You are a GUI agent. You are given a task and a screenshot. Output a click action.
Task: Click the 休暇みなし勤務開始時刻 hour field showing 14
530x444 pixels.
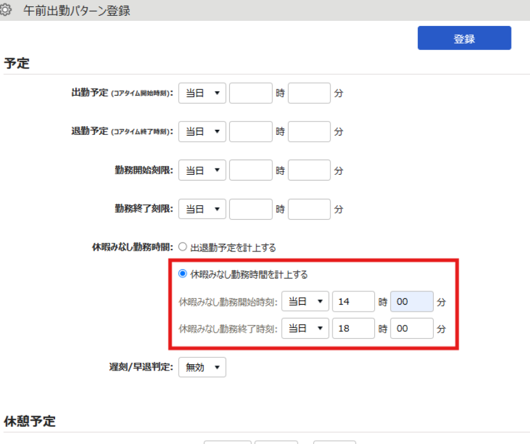[x=353, y=302]
